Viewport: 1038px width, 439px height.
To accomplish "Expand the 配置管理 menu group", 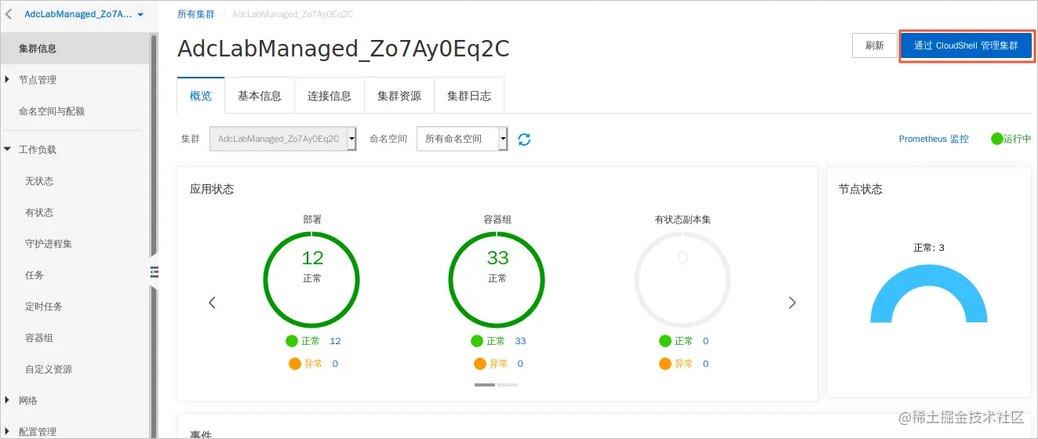I will click(x=30, y=432).
